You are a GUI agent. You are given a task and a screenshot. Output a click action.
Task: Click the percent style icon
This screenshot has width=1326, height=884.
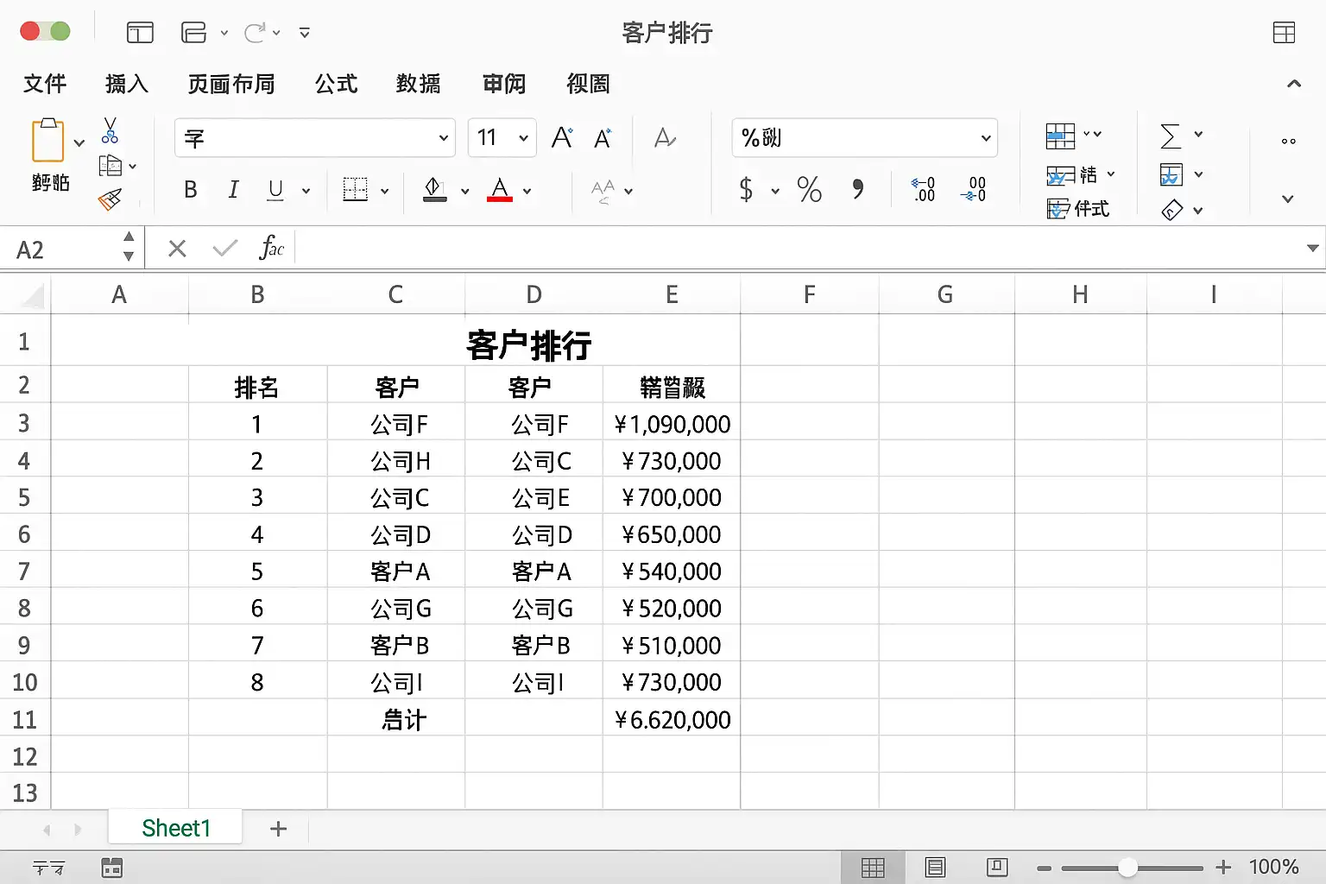tap(809, 189)
